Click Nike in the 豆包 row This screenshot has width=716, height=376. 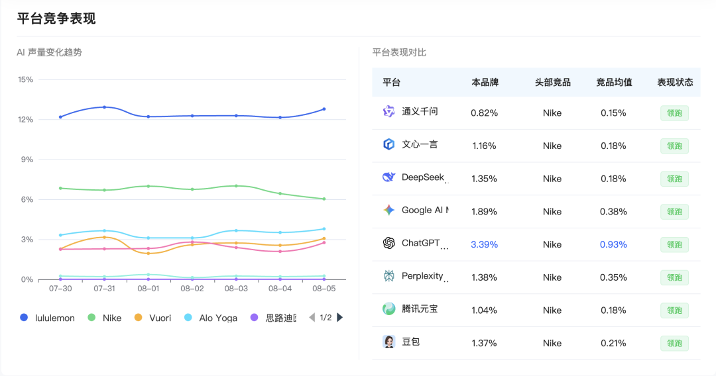552,343
